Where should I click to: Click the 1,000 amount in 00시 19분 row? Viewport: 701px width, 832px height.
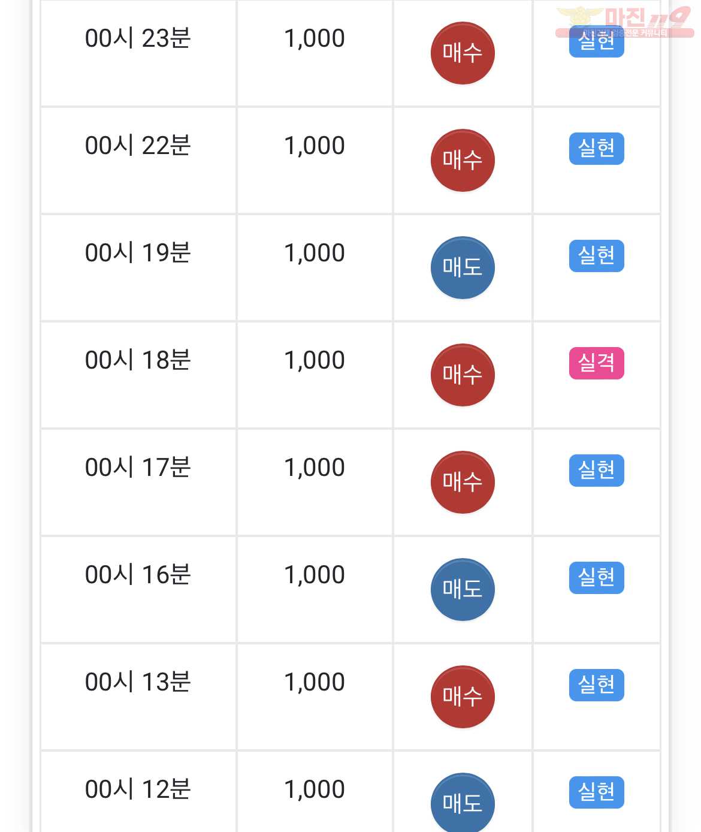(315, 253)
